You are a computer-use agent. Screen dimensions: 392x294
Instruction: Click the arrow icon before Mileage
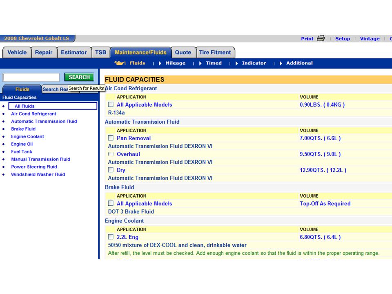tap(160, 63)
